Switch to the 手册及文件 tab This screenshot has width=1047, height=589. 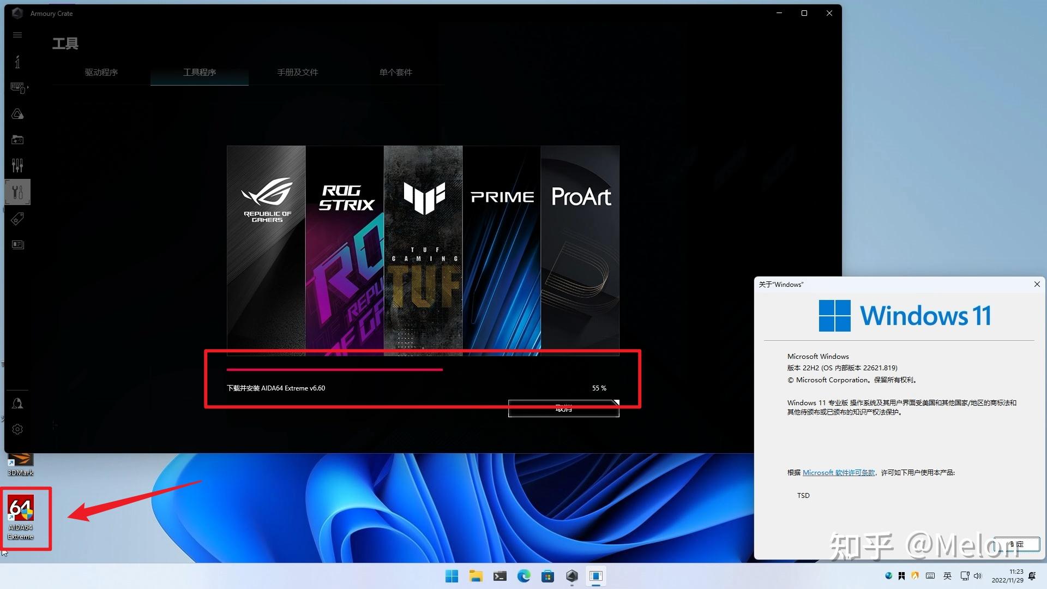(297, 73)
